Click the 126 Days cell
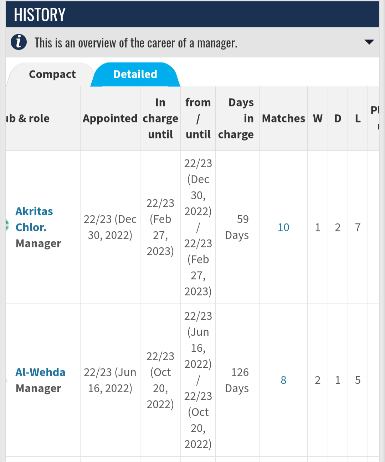385x462 pixels. pos(237,380)
